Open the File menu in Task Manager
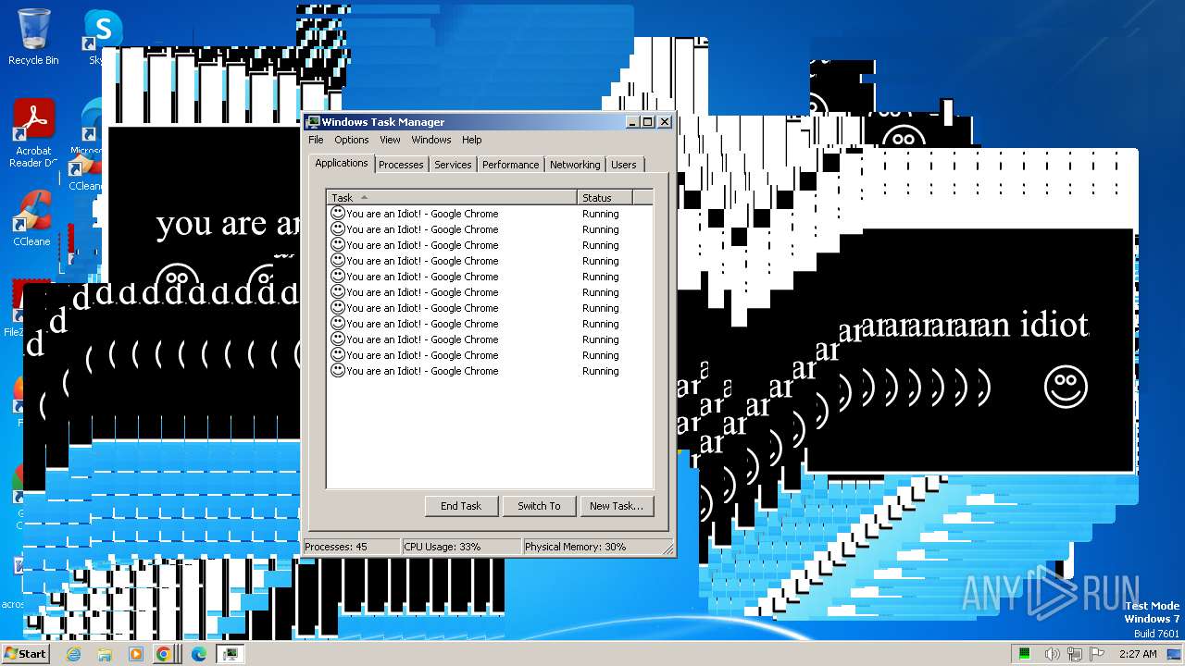 (x=316, y=140)
